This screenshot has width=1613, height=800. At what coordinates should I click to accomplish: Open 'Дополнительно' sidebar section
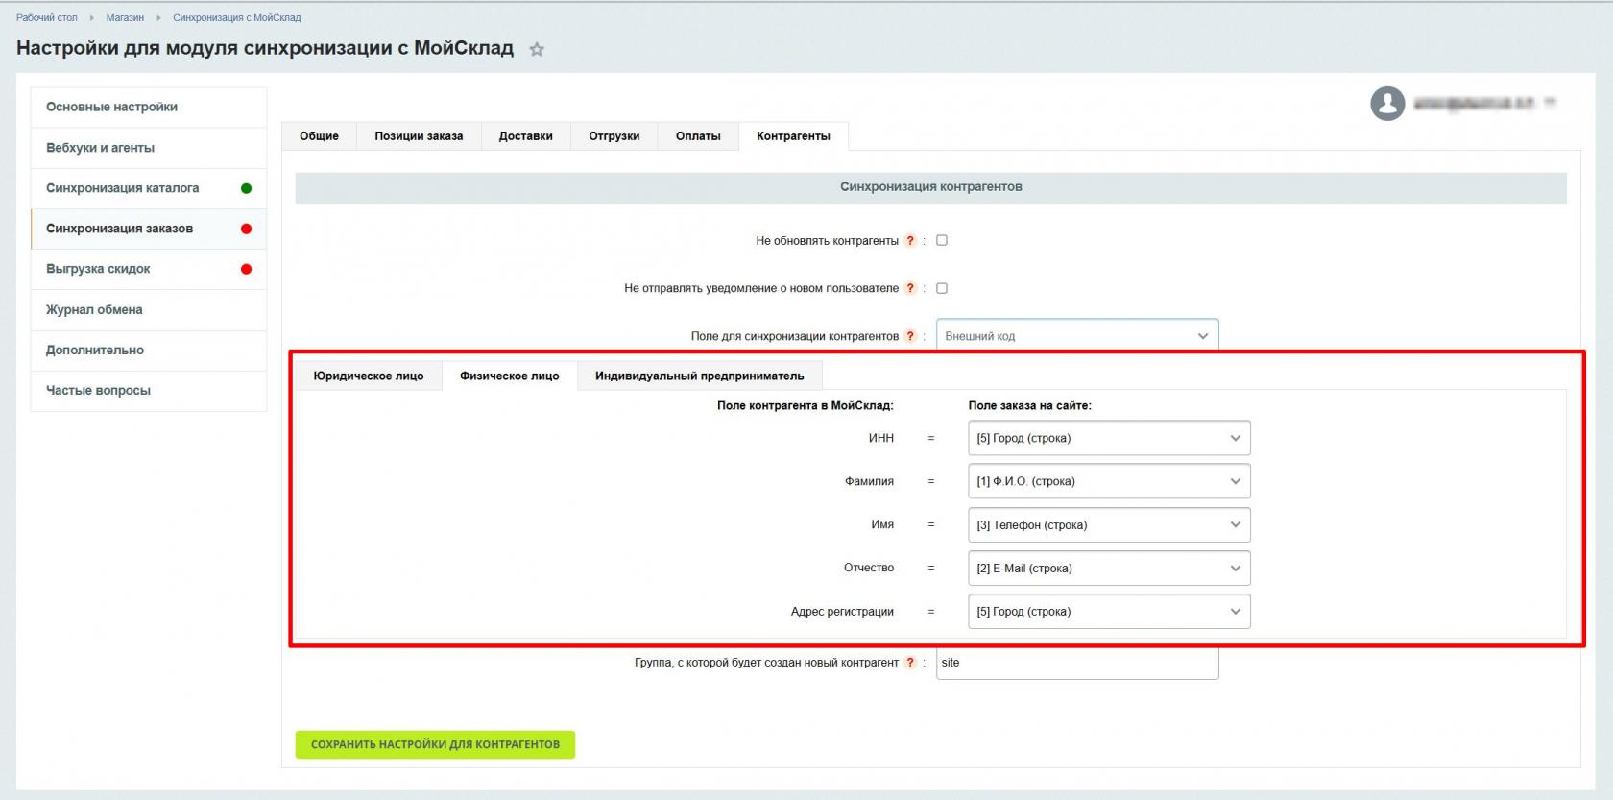(149, 351)
